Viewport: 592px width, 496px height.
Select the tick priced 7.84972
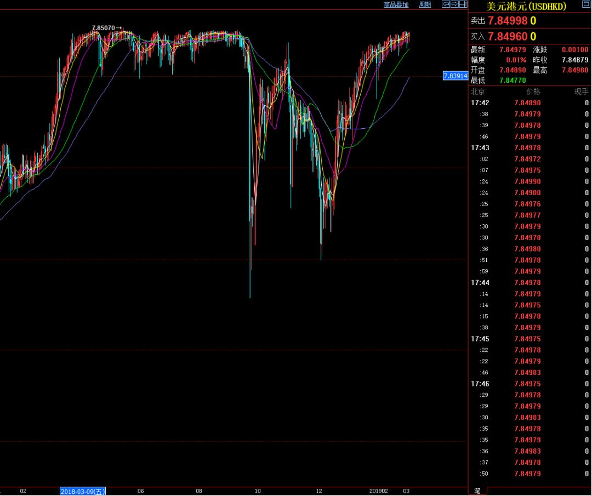click(x=530, y=159)
